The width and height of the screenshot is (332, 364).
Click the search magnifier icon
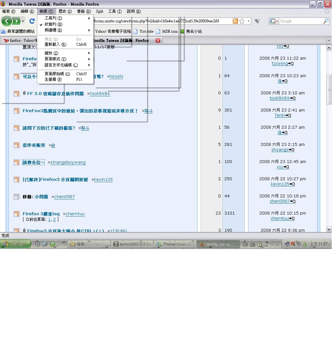[x=326, y=21]
